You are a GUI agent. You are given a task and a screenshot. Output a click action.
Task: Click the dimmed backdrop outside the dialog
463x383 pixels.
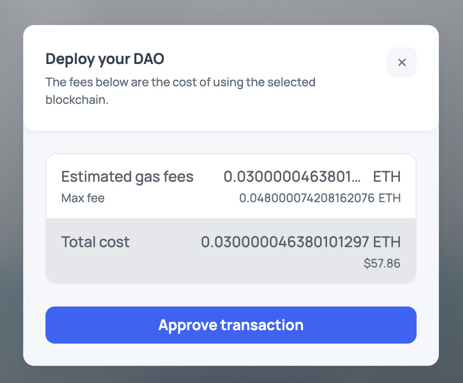click(x=11, y=185)
